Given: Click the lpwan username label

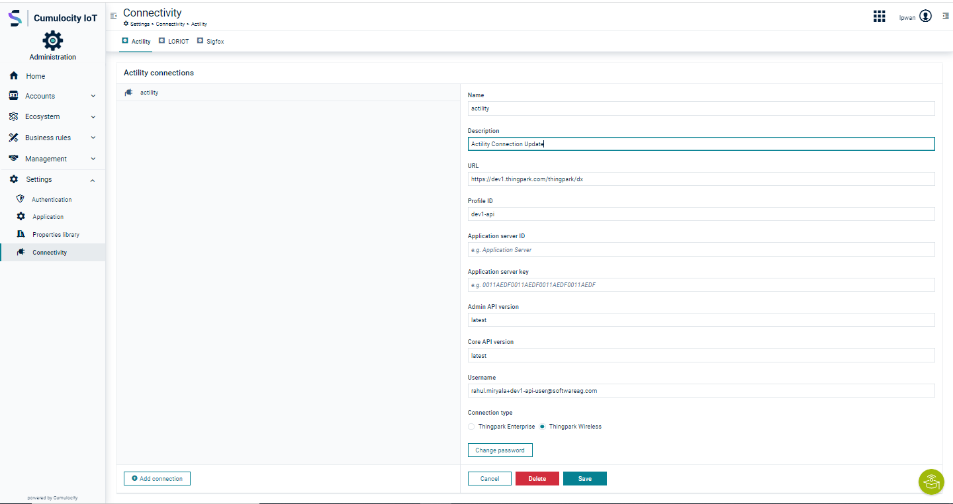Looking at the screenshot, I should [x=907, y=18].
